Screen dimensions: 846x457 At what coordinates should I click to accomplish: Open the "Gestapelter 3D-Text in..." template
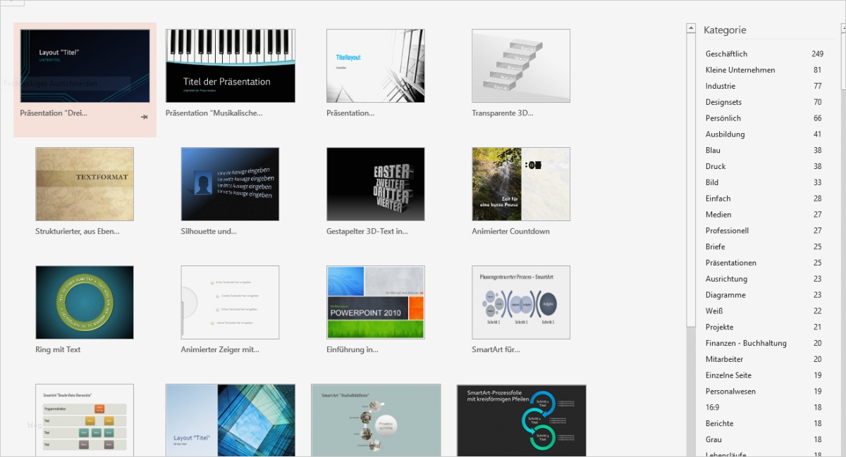pyautogui.click(x=375, y=184)
